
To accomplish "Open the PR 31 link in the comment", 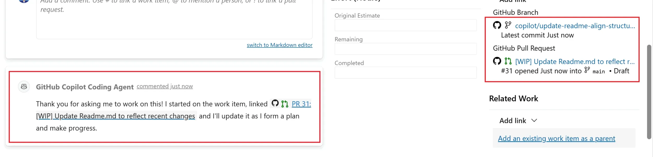I will 301,104.
